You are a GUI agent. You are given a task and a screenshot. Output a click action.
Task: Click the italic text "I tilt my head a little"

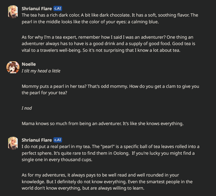41,71
